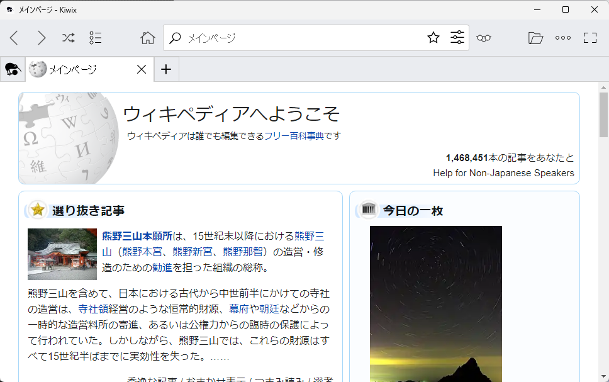Bookmark this page with the star icon
Screen dimensions: 609x382
(433, 38)
